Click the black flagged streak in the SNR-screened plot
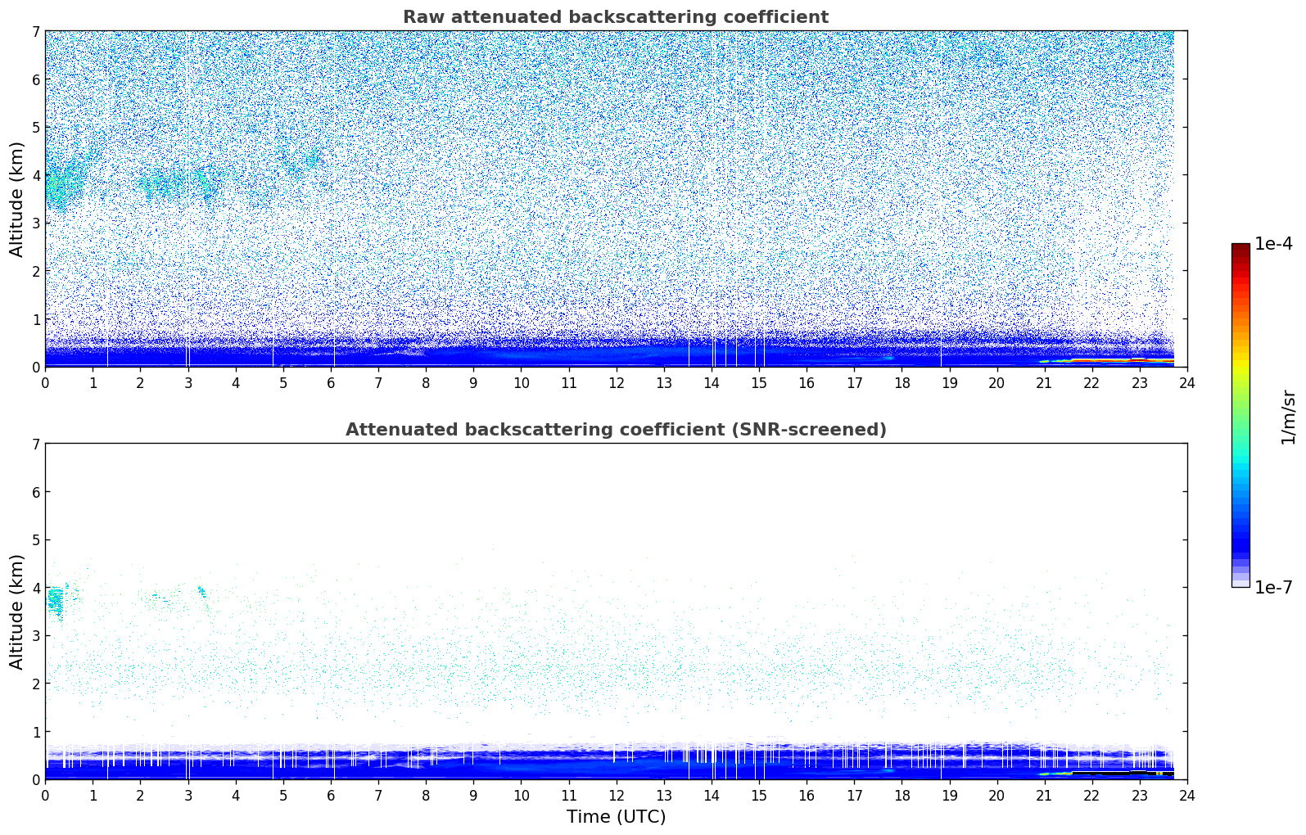The width and height of the screenshot is (1306, 835). [1122, 773]
